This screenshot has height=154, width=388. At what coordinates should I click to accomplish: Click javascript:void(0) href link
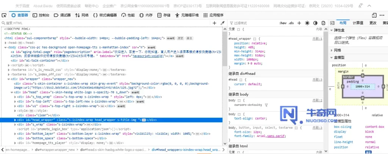click(x=147, y=56)
